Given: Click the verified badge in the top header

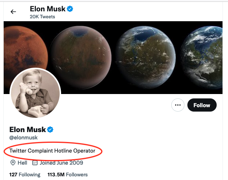Looking at the screenshot, I should 70,9.
